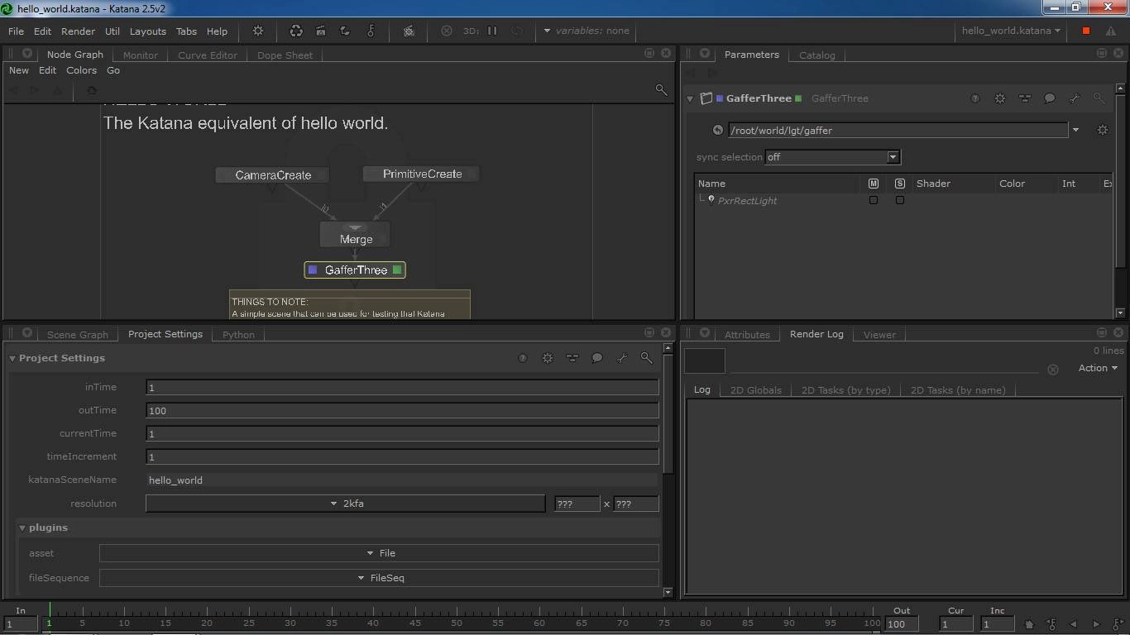This screenshot has height=635, width=1130.
Task: Select the Merge node
Action: coord(356,235)
